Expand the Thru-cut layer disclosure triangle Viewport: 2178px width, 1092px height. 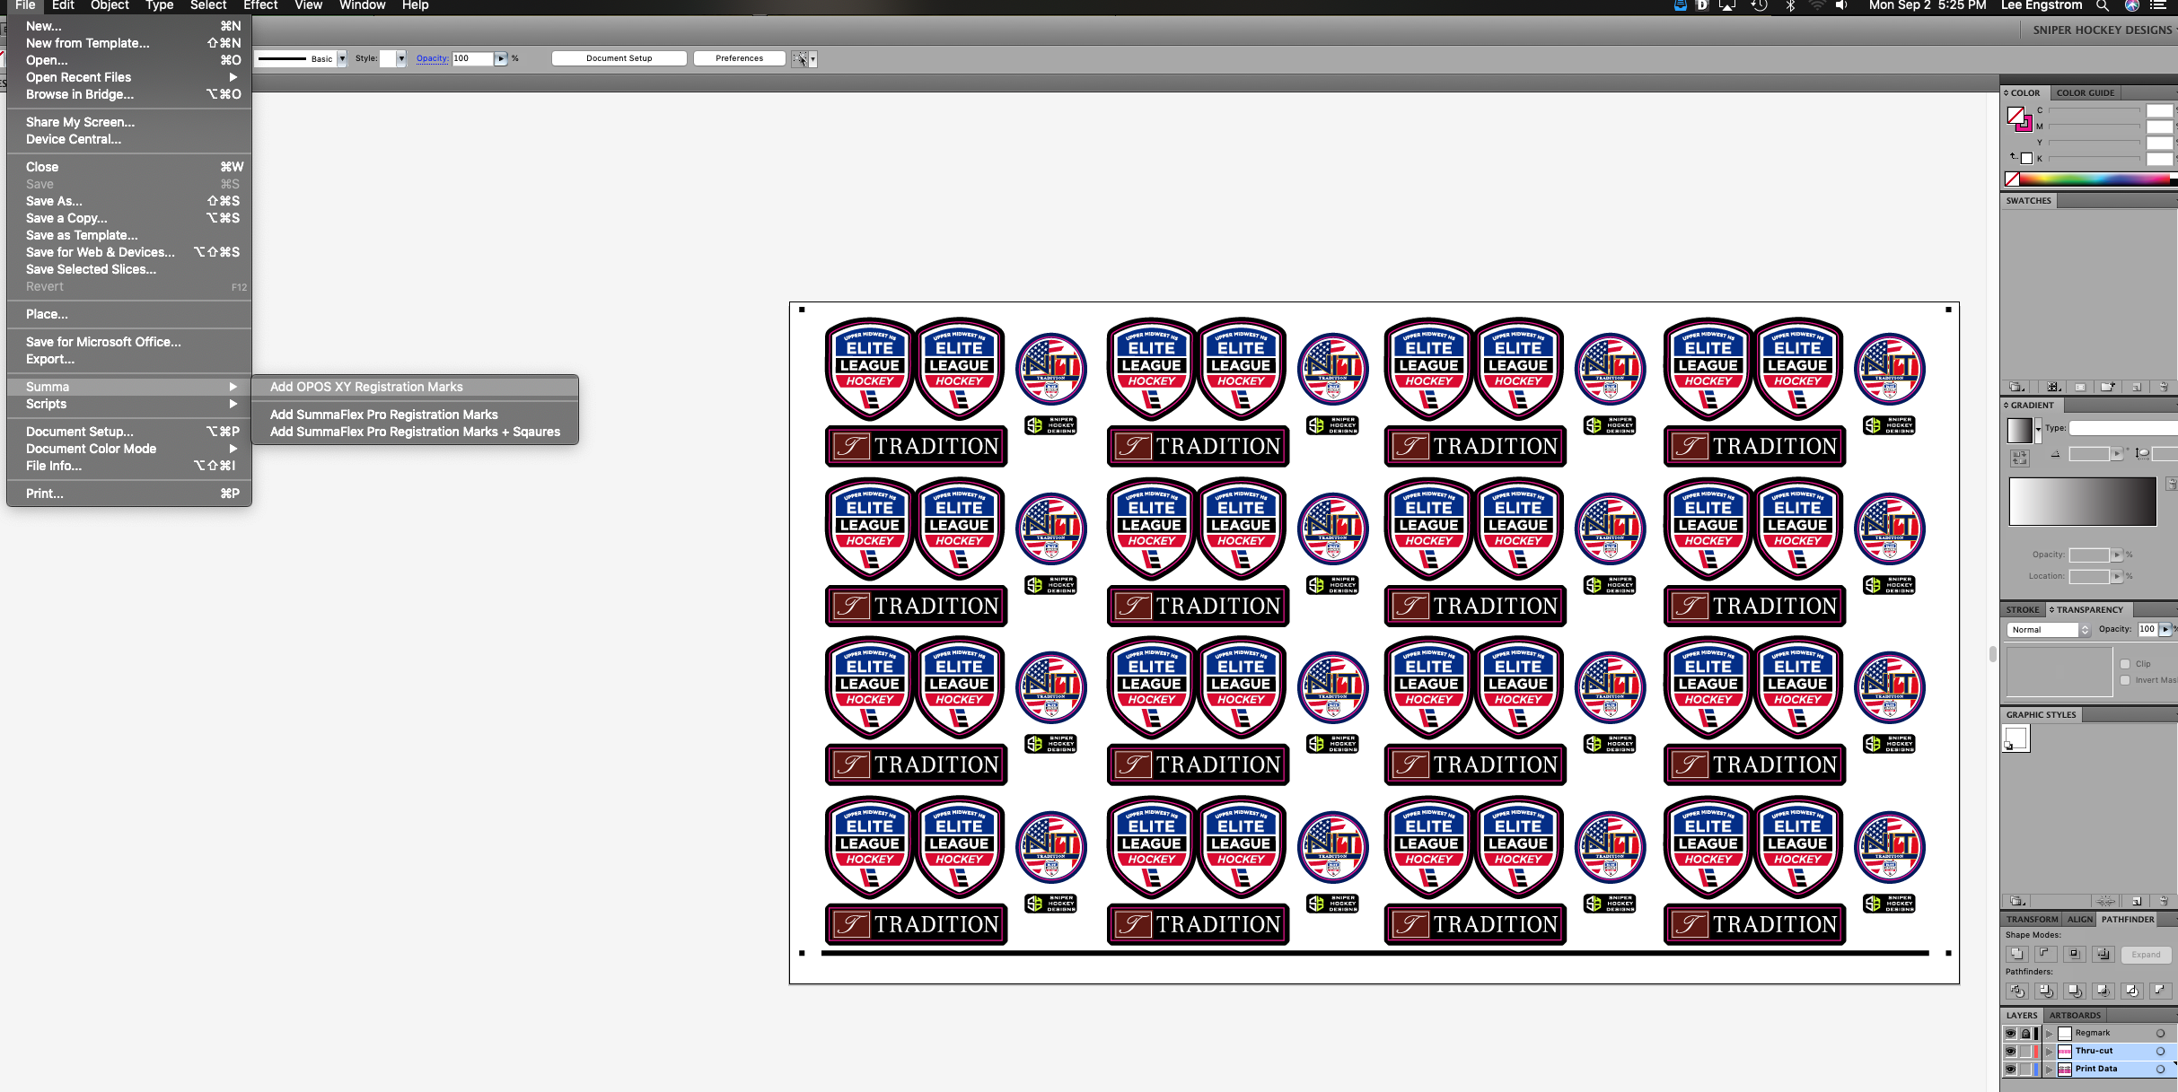pyautogui.click(x=2050, y=1051)
